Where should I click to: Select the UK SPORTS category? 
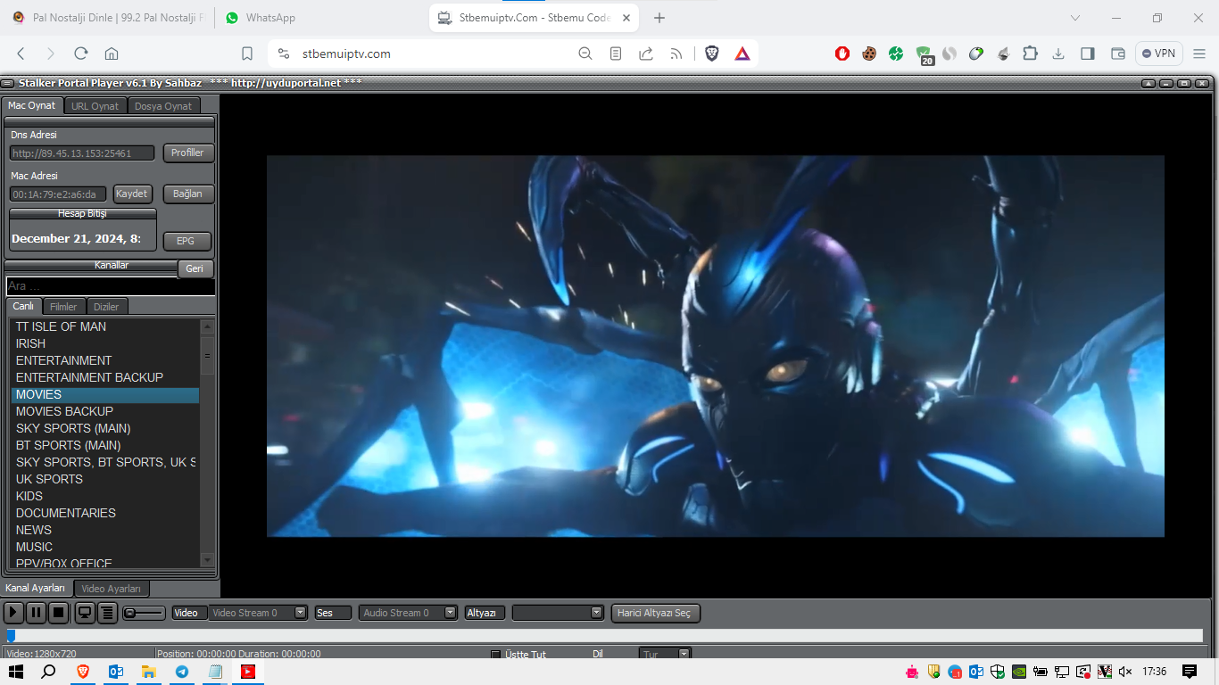point(105,479)
